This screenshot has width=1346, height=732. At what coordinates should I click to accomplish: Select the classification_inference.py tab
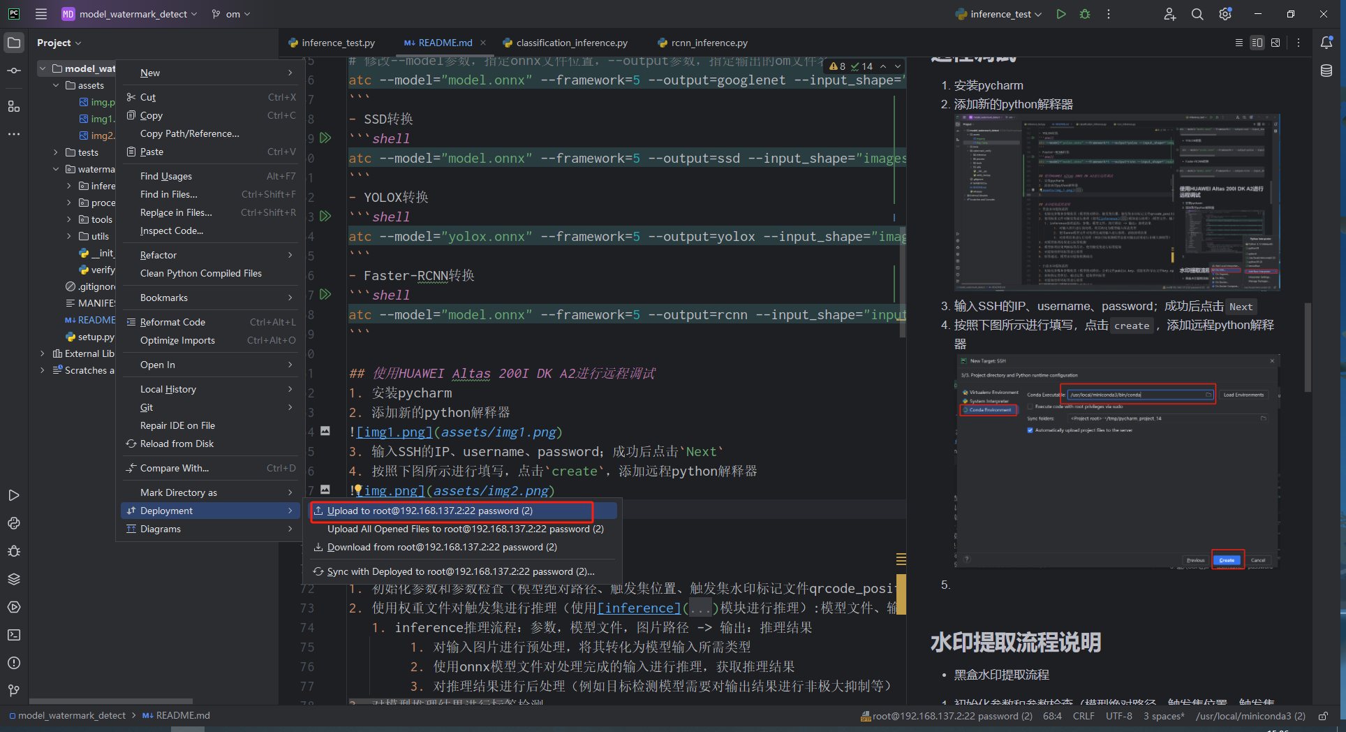pyautogui.click(x=565, y=43)
